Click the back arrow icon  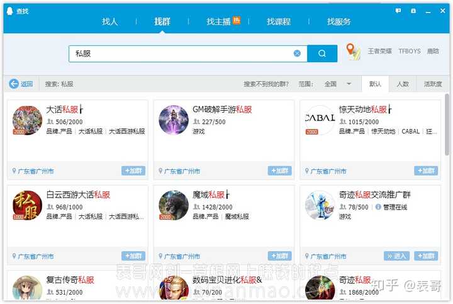[14, 84]
